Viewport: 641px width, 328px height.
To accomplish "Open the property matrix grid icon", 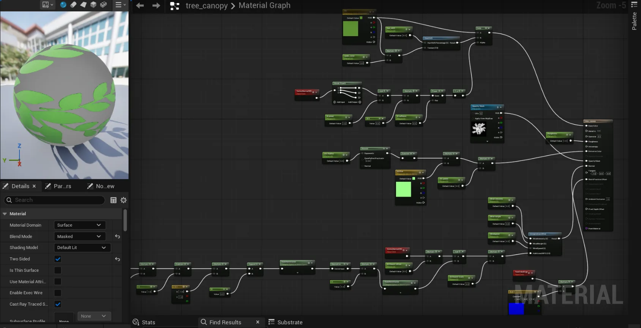I will click(x=113, y=200).
